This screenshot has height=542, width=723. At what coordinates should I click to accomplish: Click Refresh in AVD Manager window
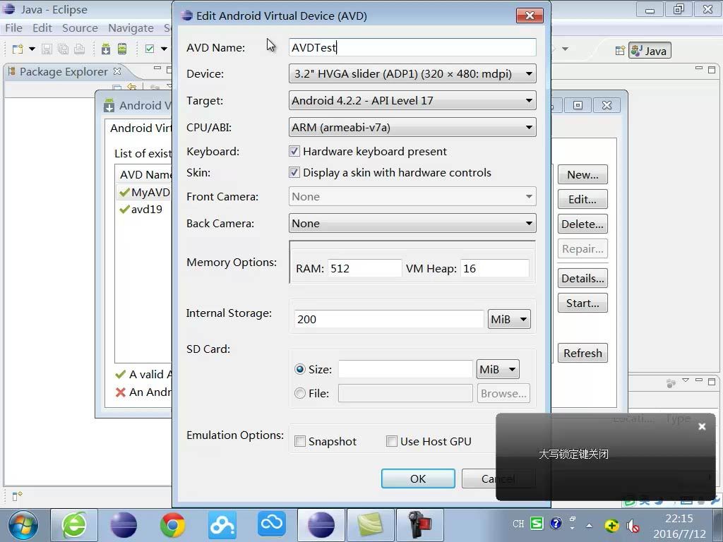582,353
